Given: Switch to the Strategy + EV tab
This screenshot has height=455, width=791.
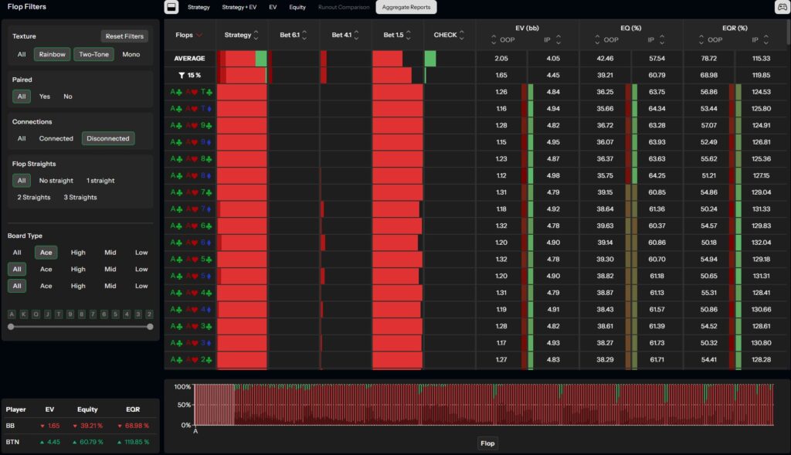Looking at the screenshot, I should point(239,7).
